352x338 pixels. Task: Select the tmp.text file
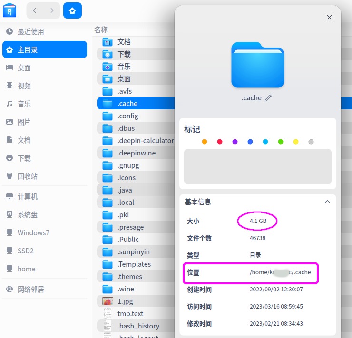click(136, 314)
